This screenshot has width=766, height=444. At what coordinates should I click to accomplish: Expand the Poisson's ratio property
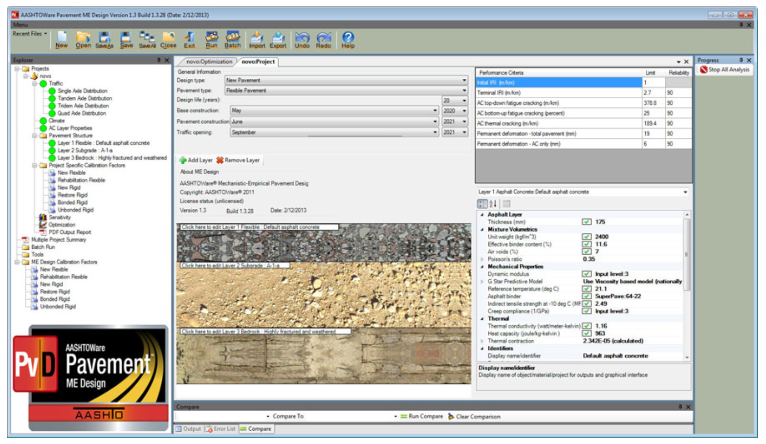pyautogui.click(x=482, y=259)
